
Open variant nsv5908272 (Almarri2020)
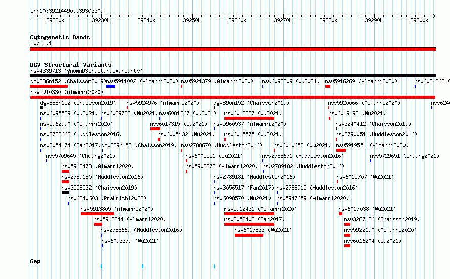(x=221, y=166)
